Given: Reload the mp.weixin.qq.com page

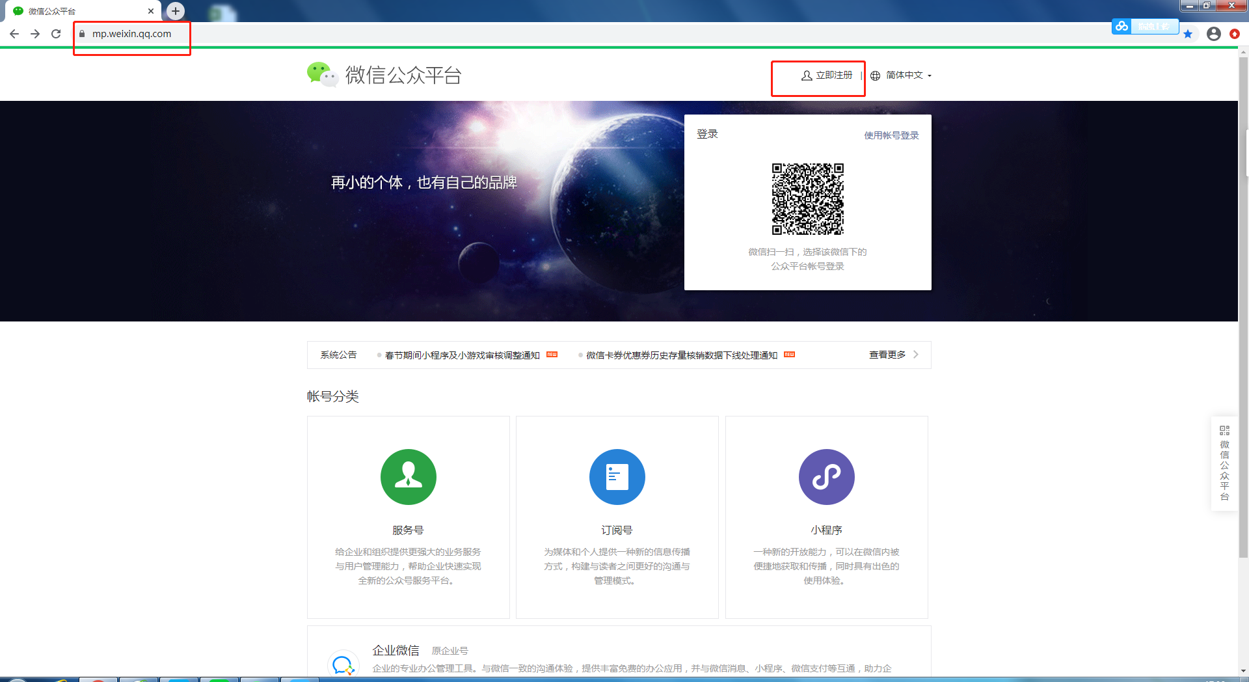Looking at the screenshot, I should [56, 34].
